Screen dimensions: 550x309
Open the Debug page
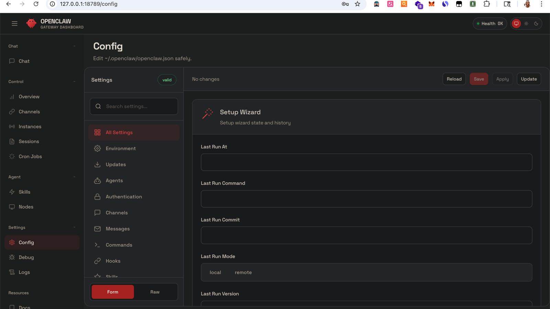coord(26,257)
